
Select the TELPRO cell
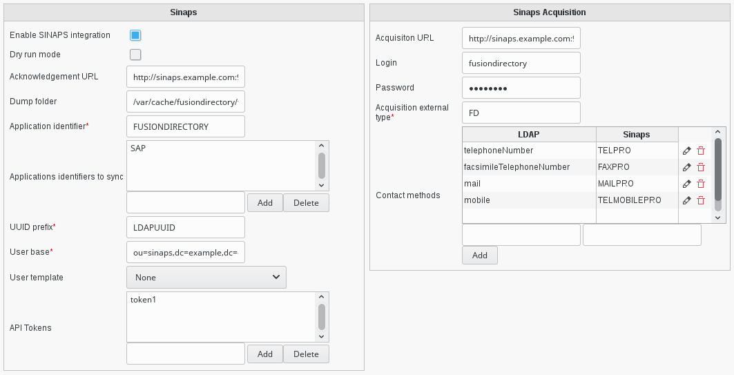click(x=637, y=151)
